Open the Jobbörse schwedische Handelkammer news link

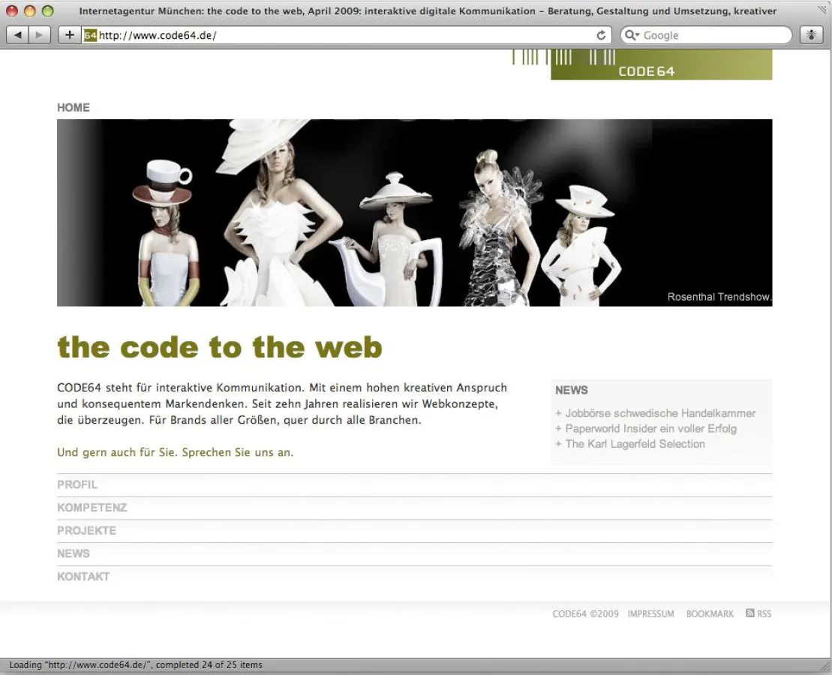tap(659, 413)
